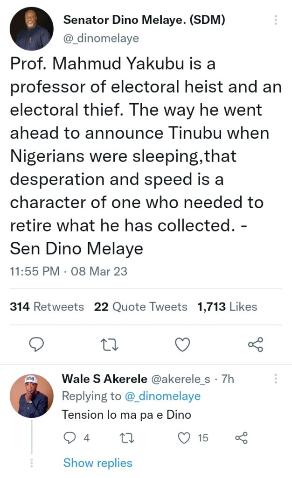Screen dimensions: 292x478
Task: Open Senator Dino Melaye's profile name
Action: tap(145, 20)
